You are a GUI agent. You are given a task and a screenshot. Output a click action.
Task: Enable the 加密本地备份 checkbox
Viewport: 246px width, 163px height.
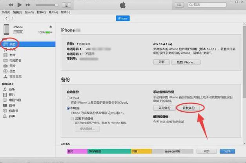click(72, 119)
